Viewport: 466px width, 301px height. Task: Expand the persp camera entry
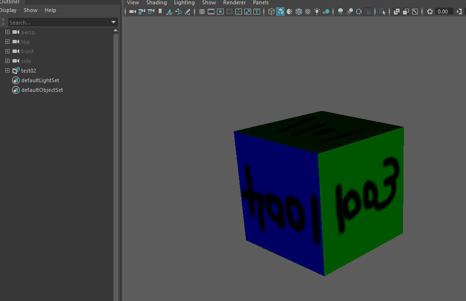(x=7, y=32)
